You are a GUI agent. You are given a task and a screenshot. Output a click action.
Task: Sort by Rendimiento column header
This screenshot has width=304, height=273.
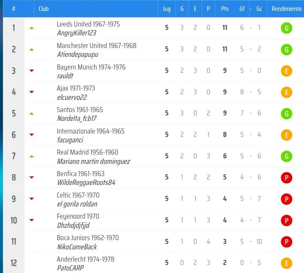coord(286,9)
